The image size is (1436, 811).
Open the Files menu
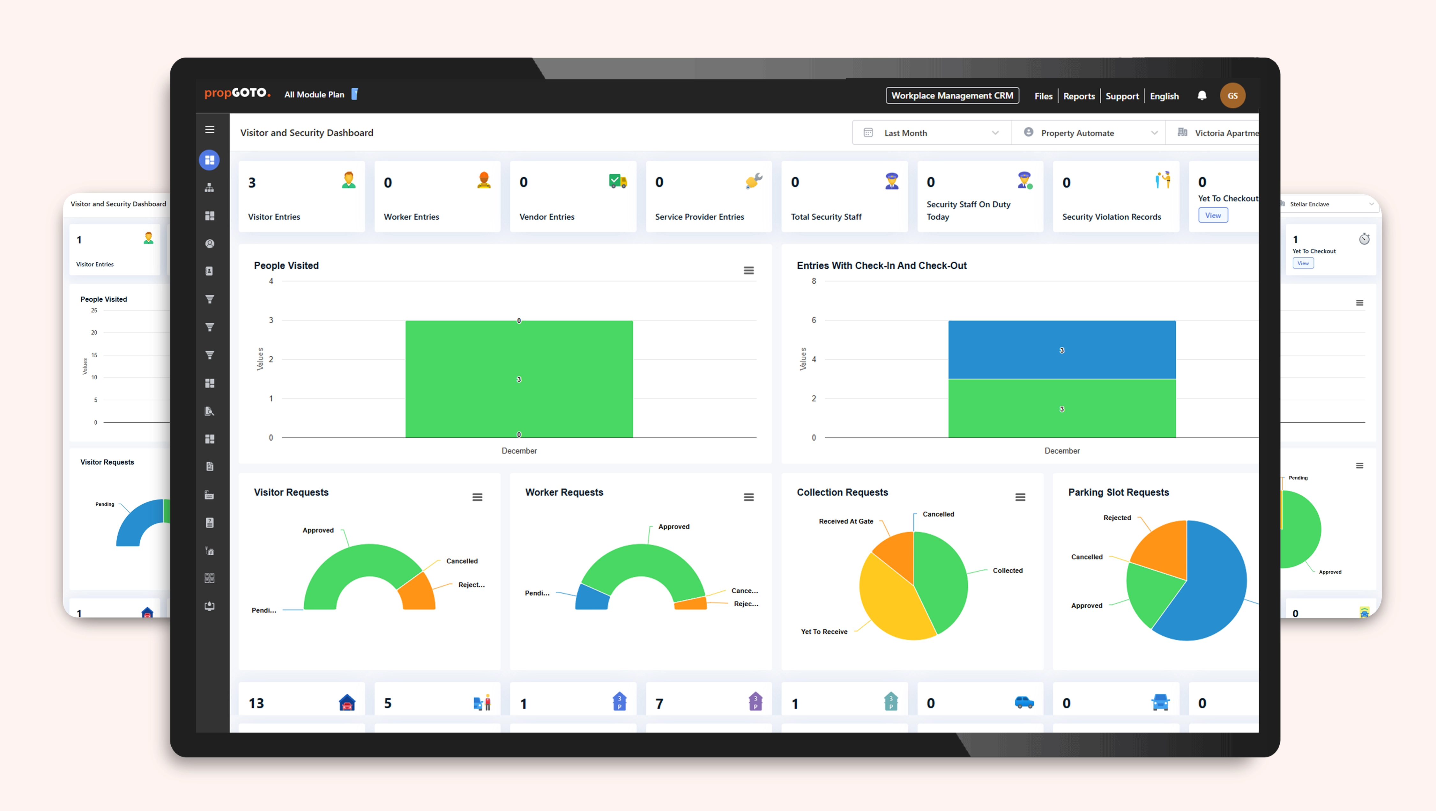click(x=1043, y=96)
